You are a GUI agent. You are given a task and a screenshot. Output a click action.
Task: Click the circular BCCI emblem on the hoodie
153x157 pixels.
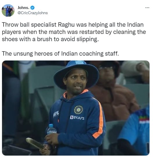coord(79,110)
